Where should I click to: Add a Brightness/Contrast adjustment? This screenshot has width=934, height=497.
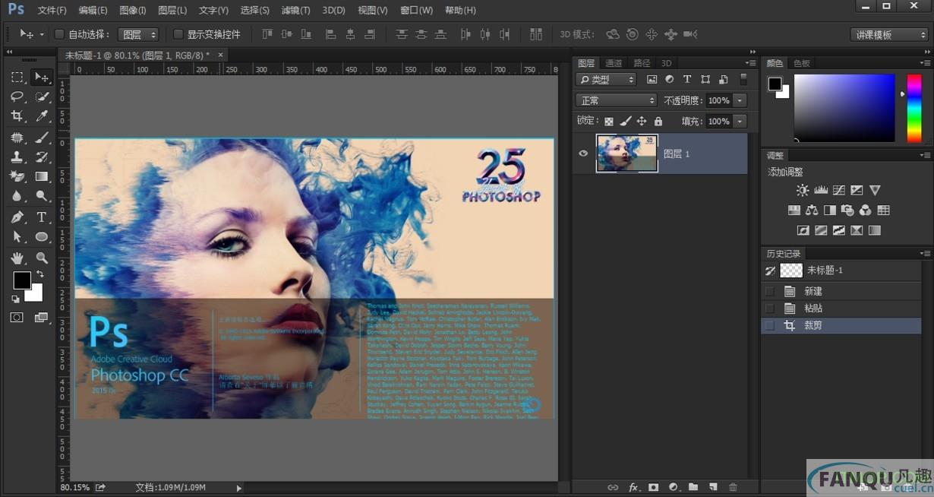pos(803,190)
